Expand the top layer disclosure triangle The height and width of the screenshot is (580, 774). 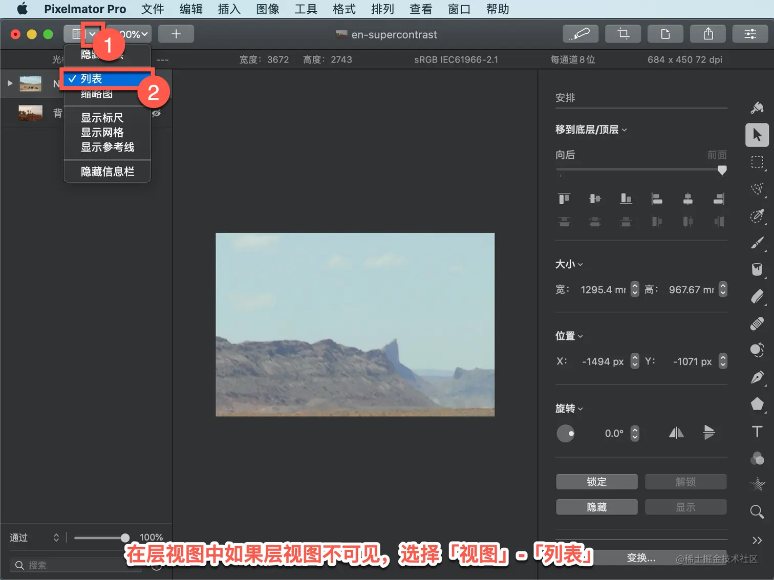pos(10,83)
